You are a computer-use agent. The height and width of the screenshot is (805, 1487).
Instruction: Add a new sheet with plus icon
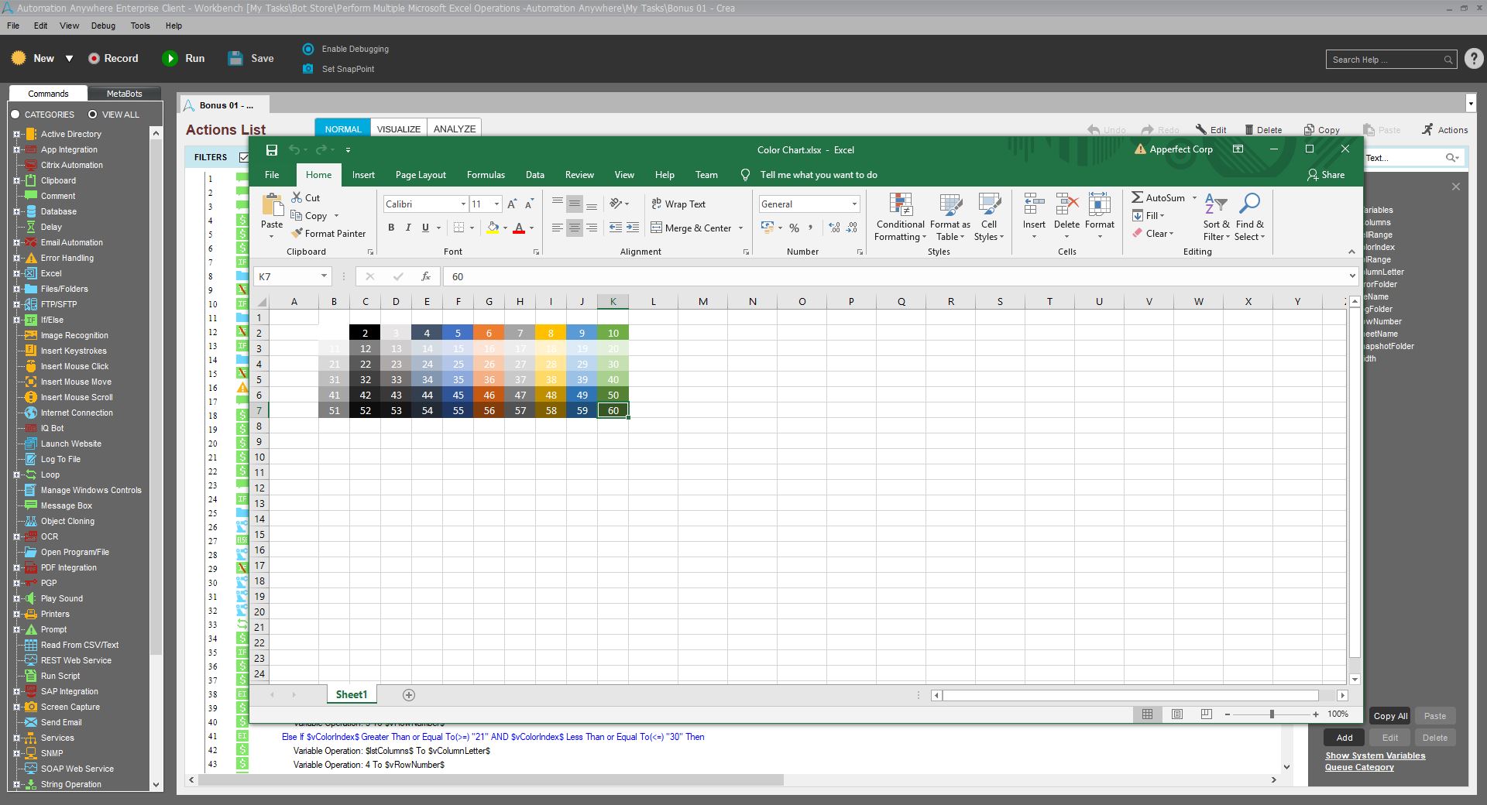point(409,695)
